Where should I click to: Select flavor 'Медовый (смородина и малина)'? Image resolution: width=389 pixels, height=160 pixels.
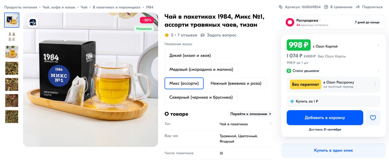pos(201,70)
